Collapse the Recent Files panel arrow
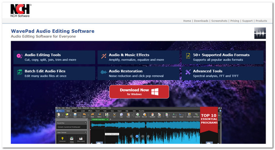This screenshot has width=275, height=150. pos(86,123)
